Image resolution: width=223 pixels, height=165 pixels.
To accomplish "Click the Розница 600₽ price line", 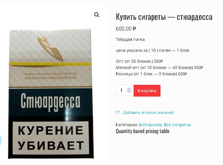I will pos(151,74).
